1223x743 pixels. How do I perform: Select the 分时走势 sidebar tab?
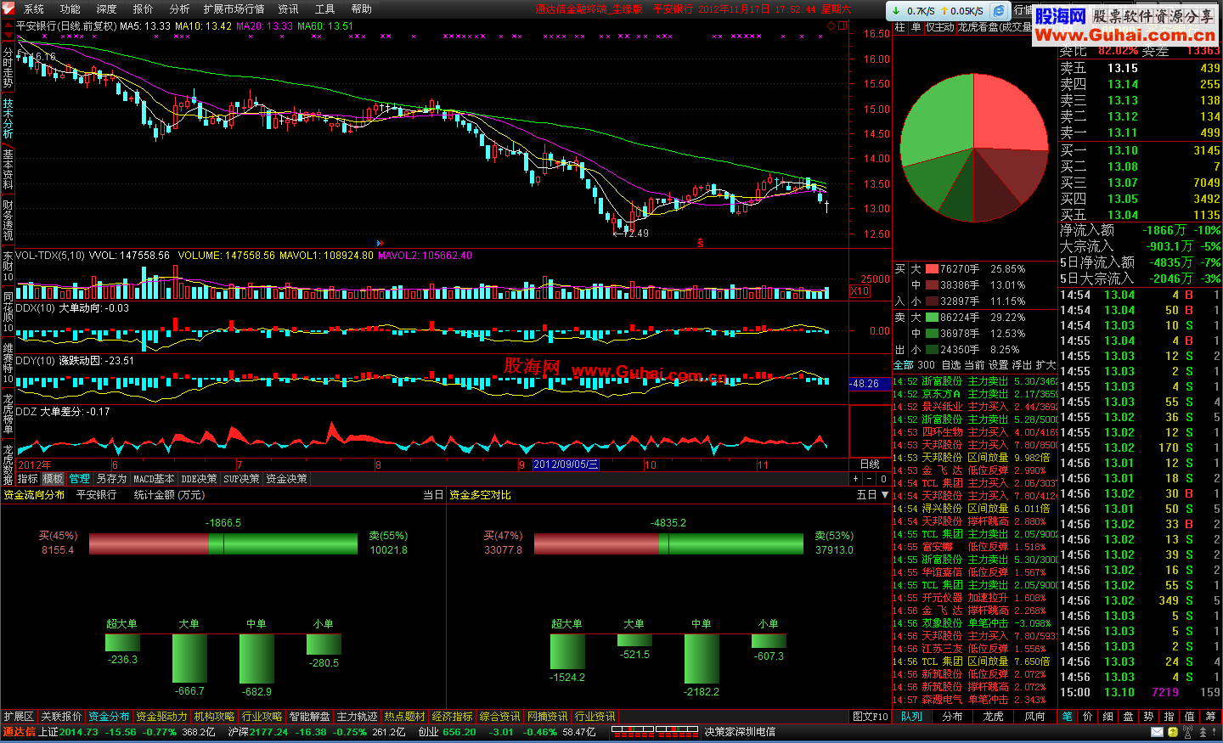point(8,68)
